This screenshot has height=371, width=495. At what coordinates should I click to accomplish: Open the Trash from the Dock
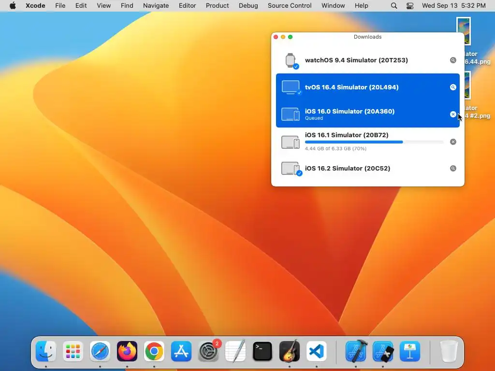(x=449, y=351)
